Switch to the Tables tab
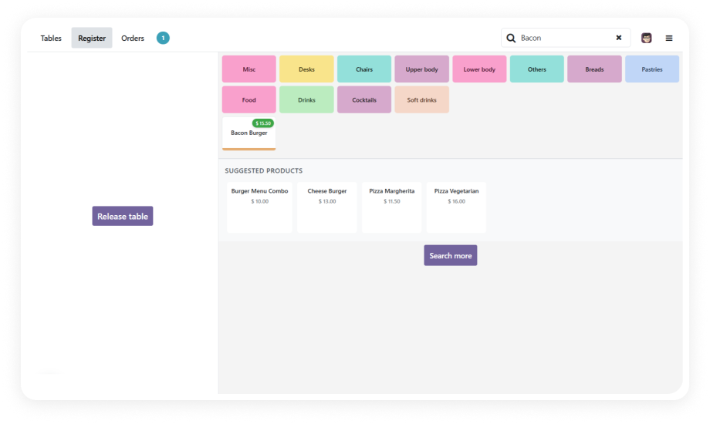 click(51, 38)
